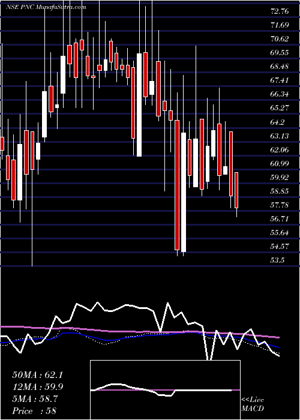Image resolution: width=300 pixels, height=420 pixels.
Task: Select the 71.69 price axis label
Action: [x=280, y=25]
